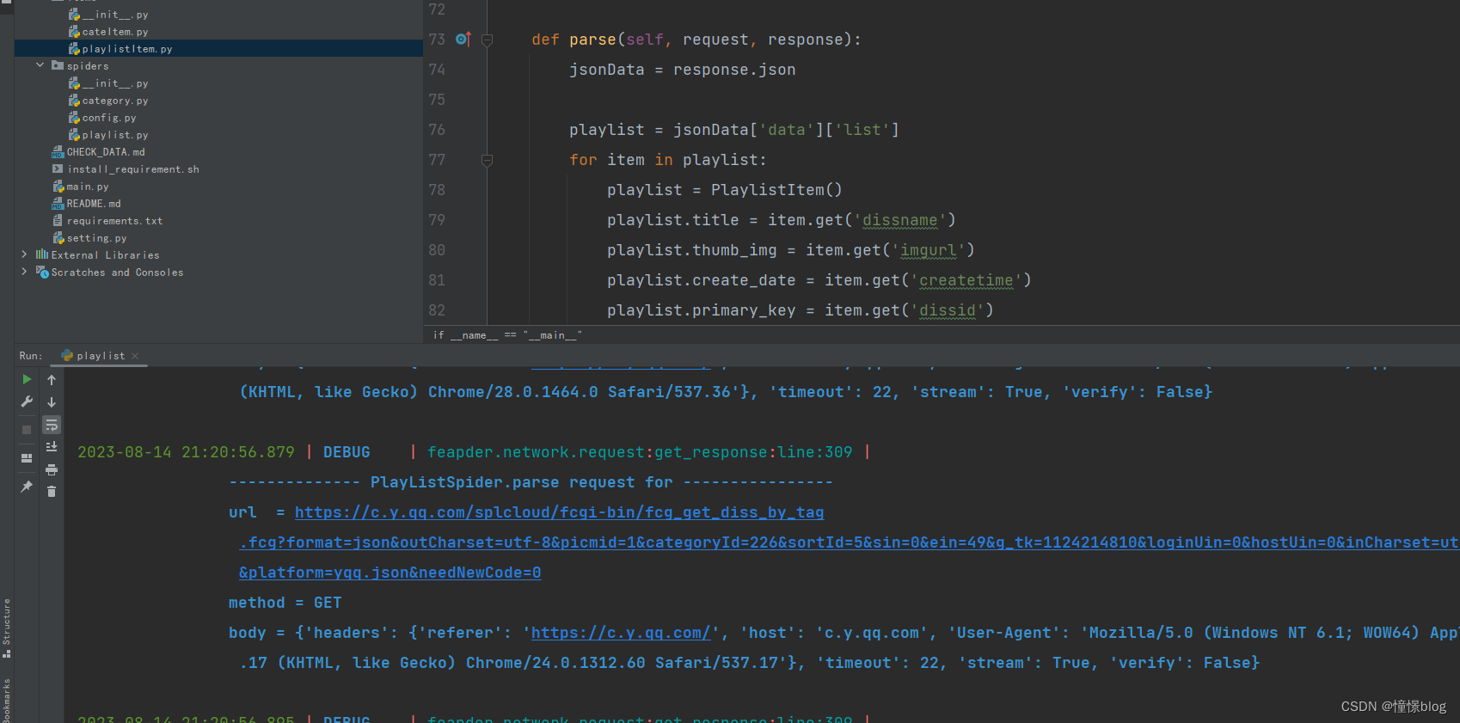Click the PlayListSpider.parse request log line

point(531,482)
